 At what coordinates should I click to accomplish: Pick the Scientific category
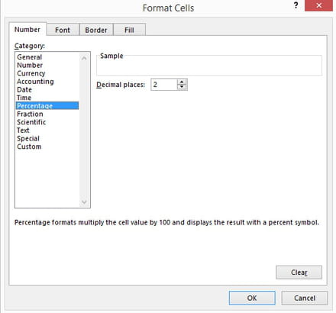31,122
